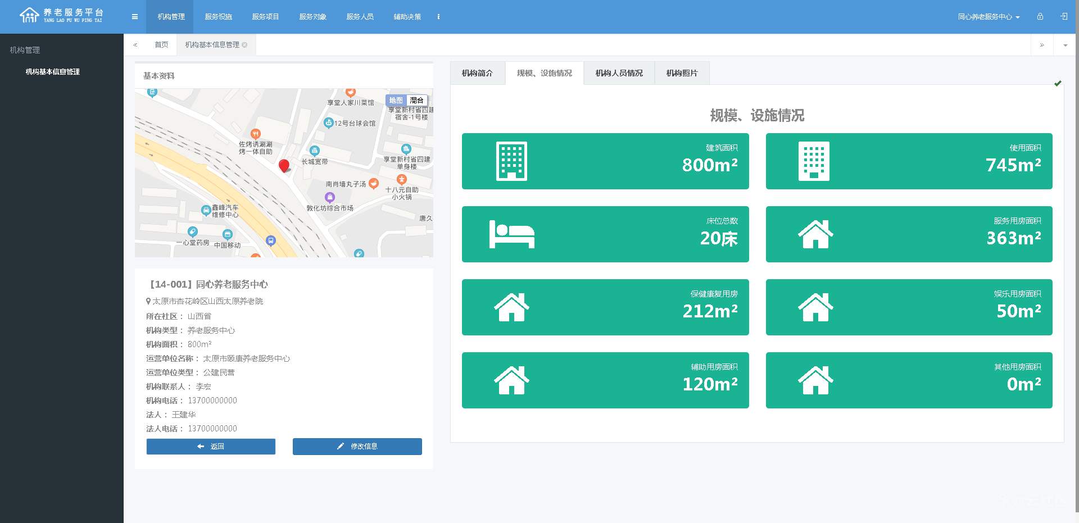
Task: Open the tab options dropdown arrow
Action: tap(1066, 45)
